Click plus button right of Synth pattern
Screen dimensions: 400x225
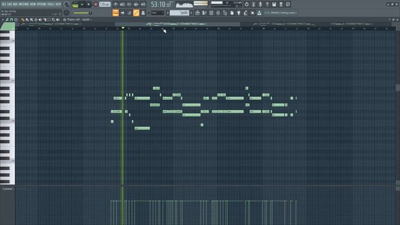tap(191, 12)
